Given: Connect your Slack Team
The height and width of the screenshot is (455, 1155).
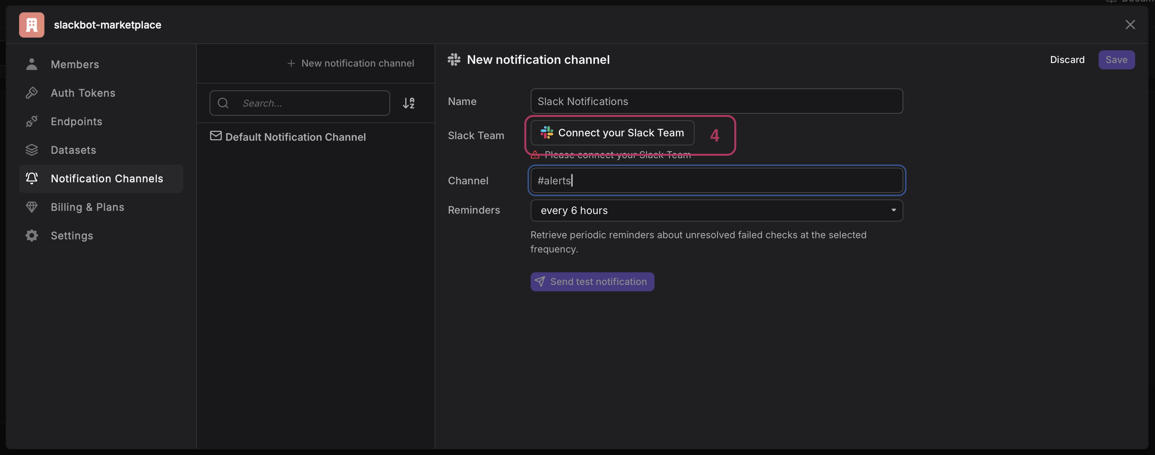Looking at the screenshot, I should 612,132.
